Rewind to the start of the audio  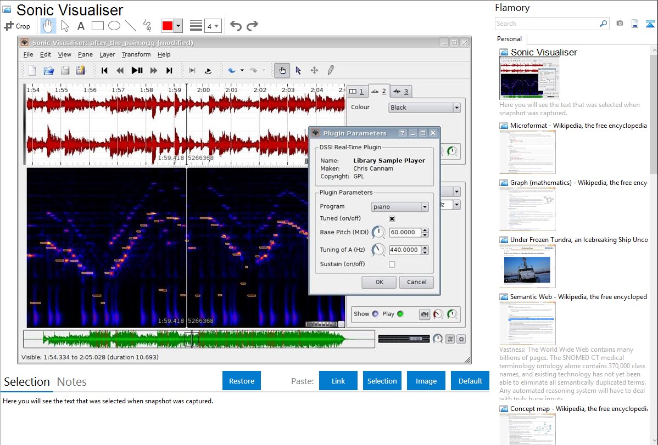tap(104, 70)
